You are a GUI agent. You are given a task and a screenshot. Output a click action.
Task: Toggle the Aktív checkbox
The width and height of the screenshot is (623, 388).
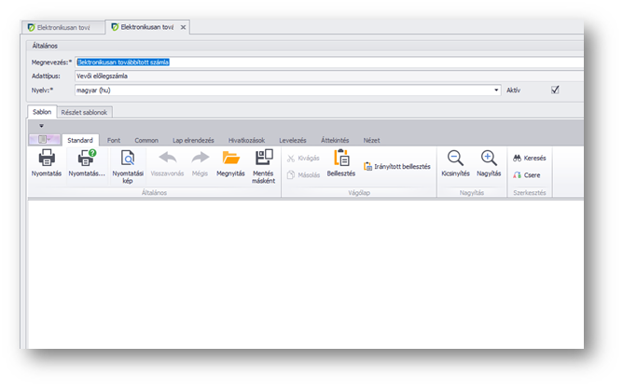coord(555,90)
